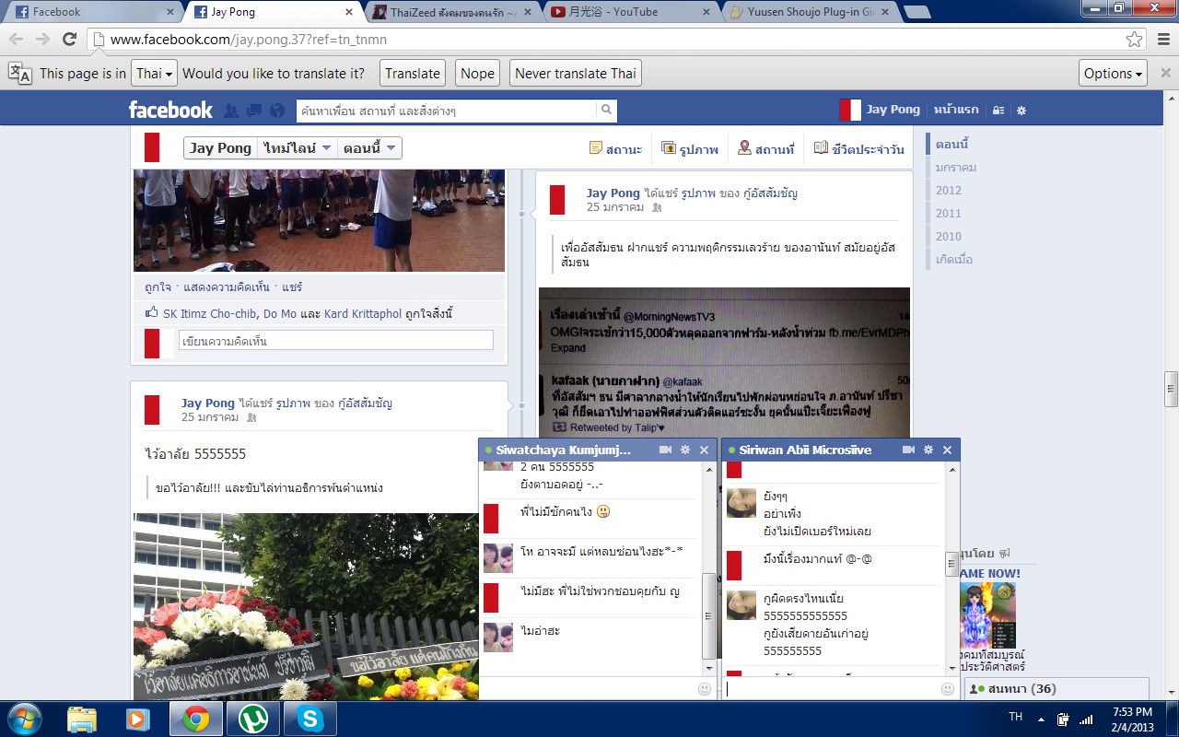Go forward to the next page
1179x737 pixels.
[42, 40]
